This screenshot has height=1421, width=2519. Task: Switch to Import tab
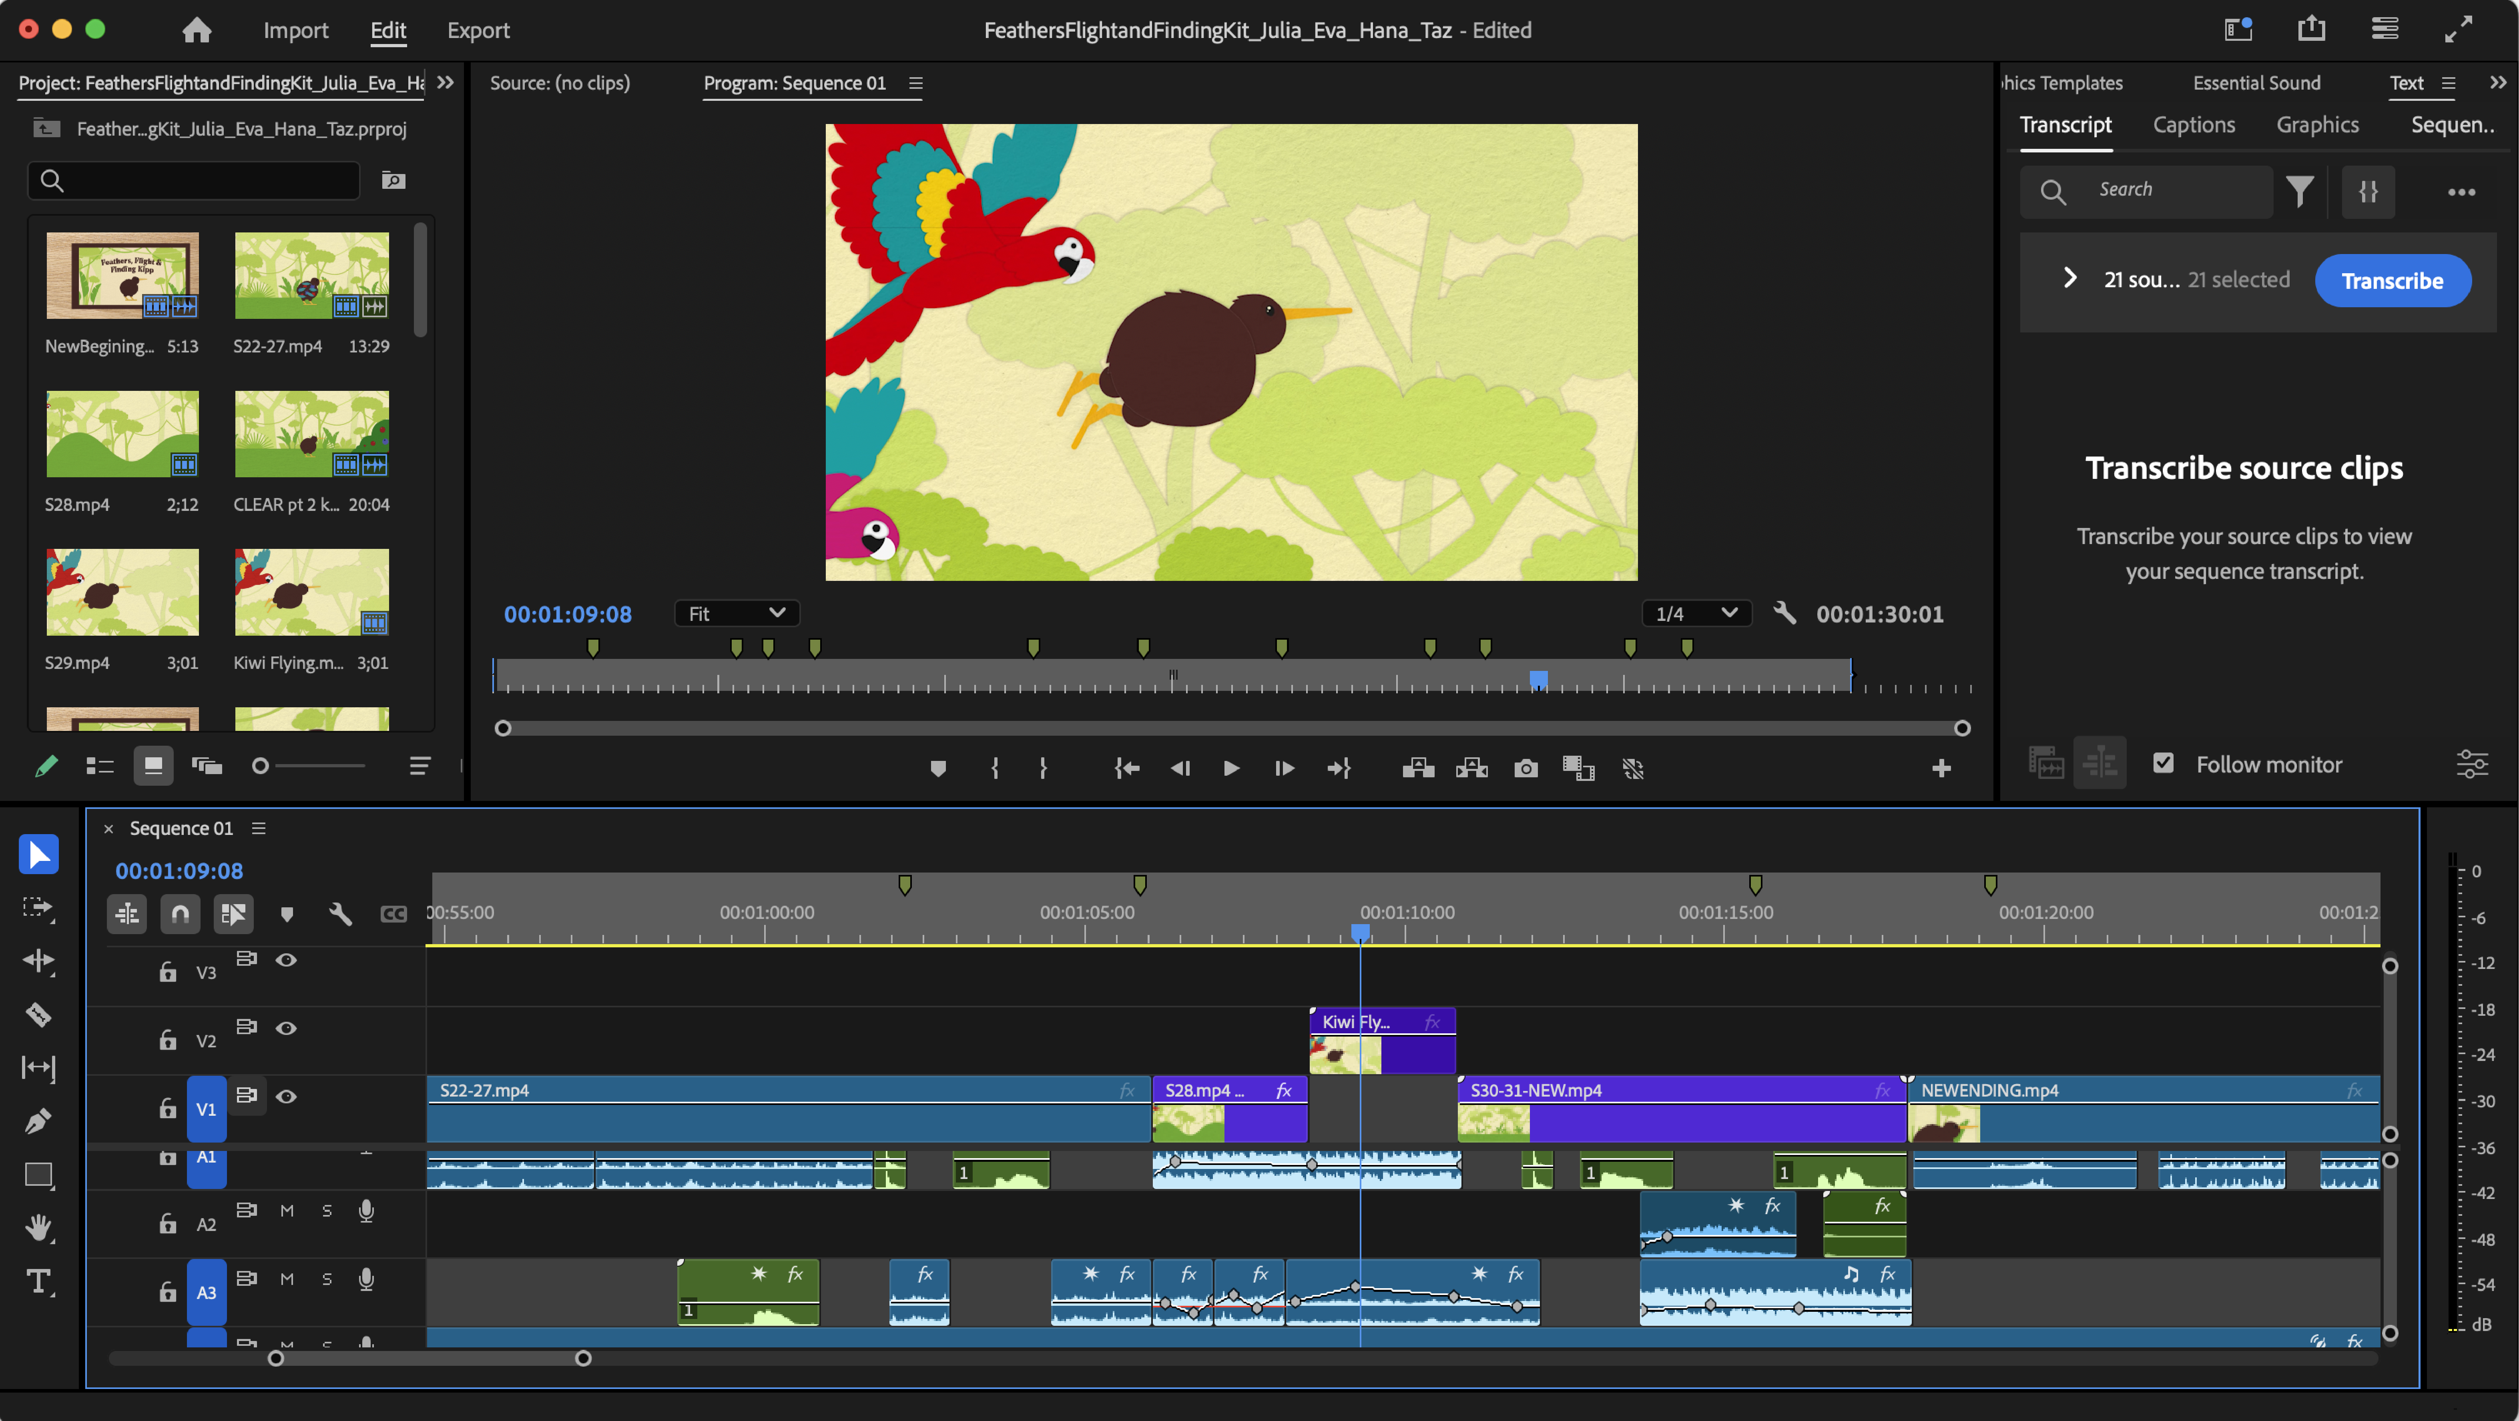coord(295,30)
